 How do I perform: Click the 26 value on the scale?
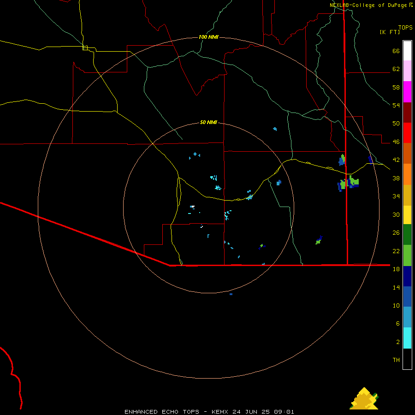click(x=396, y=233)
